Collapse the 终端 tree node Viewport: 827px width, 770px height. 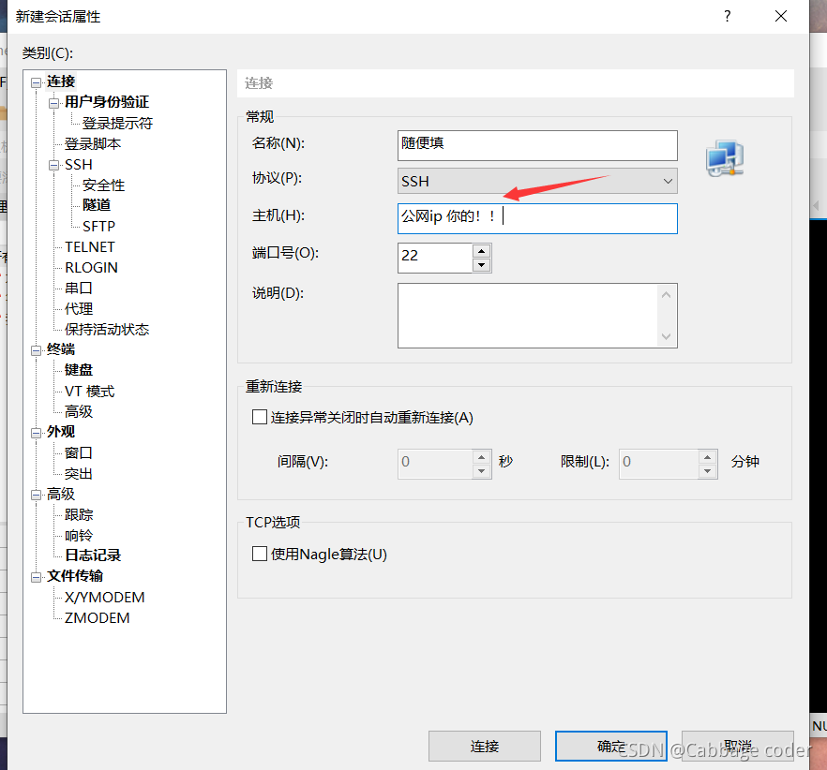(x=36, y=350)
